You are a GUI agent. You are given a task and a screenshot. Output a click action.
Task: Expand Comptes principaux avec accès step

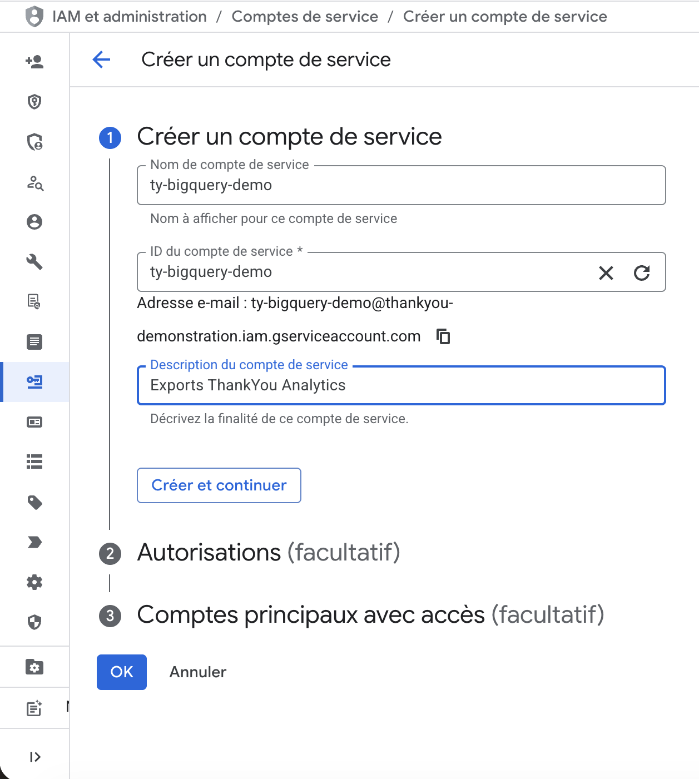pyautogui.click(x=370, y=615)
